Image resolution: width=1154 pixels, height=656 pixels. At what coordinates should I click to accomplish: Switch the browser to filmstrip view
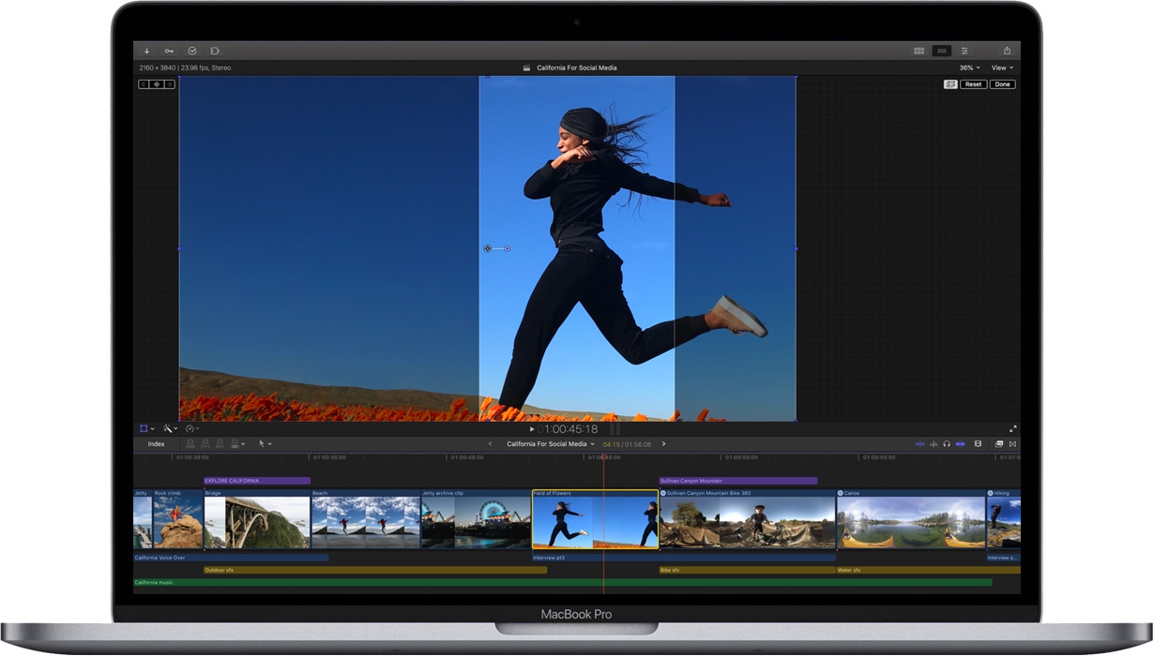coord(919,51)
